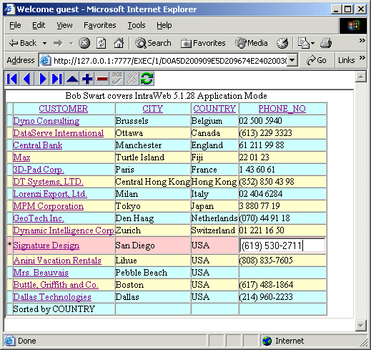Open the Tools menu
The width and height of the screenshot is (371, 350).
pyautogui.click(x=137, y=25)
